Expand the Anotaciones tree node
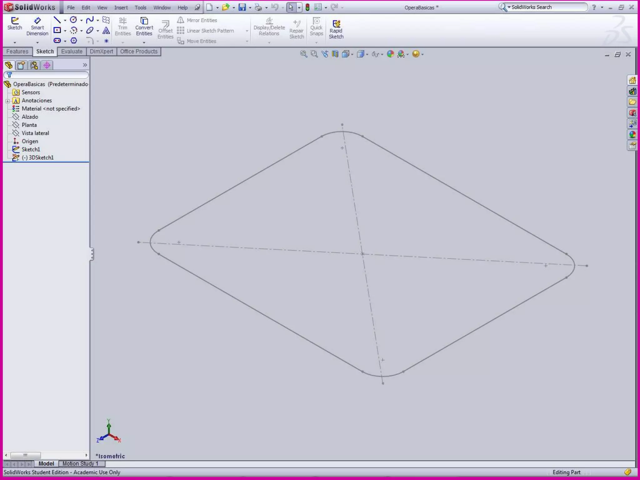The height and width of the screenshot is (480, 640). coord(7,101)
